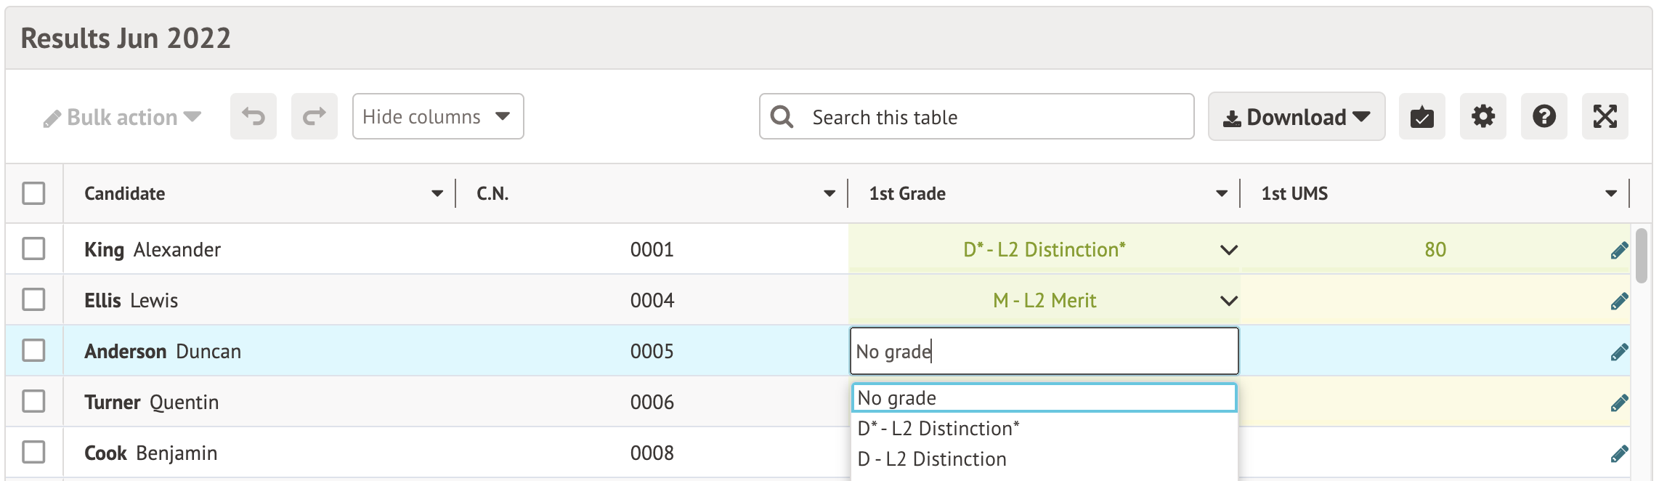Click the calendar check icon
Screen dimensions: 1659x481
[1421, 116]
